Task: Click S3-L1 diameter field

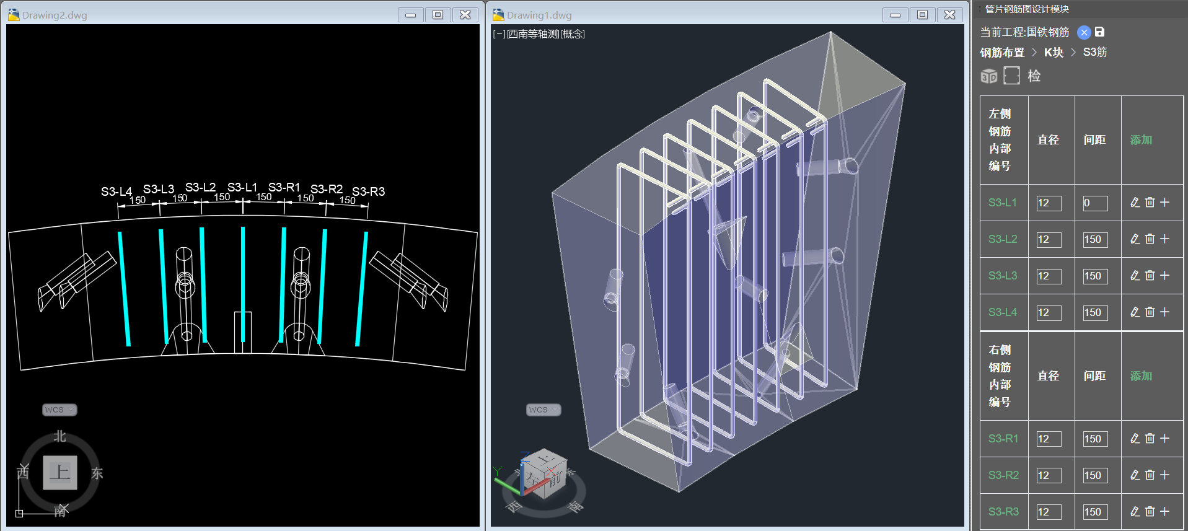Action: 1049,203
